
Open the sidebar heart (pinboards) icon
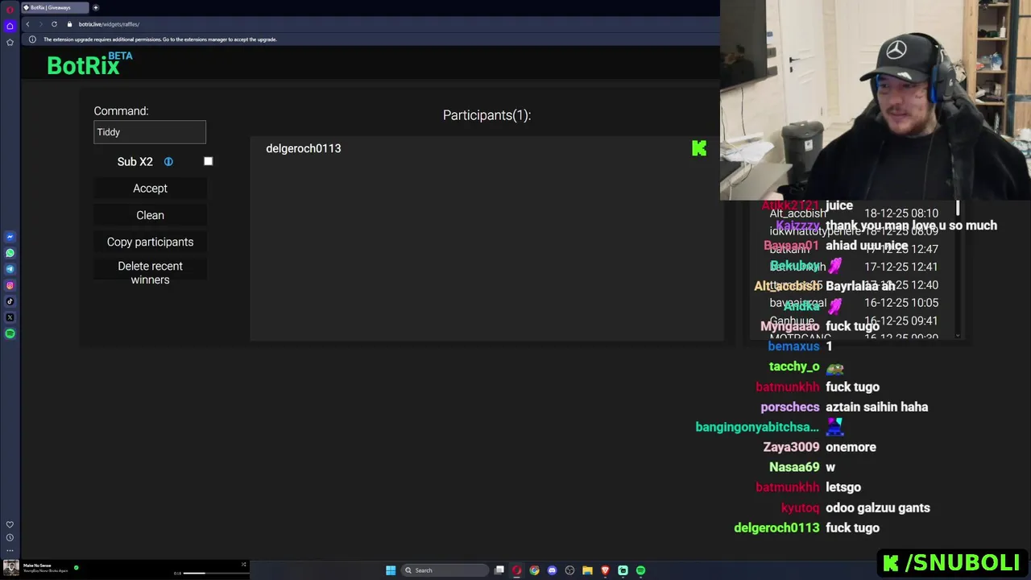[10, 524]
